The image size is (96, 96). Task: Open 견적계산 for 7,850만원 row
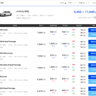point(92,70)
